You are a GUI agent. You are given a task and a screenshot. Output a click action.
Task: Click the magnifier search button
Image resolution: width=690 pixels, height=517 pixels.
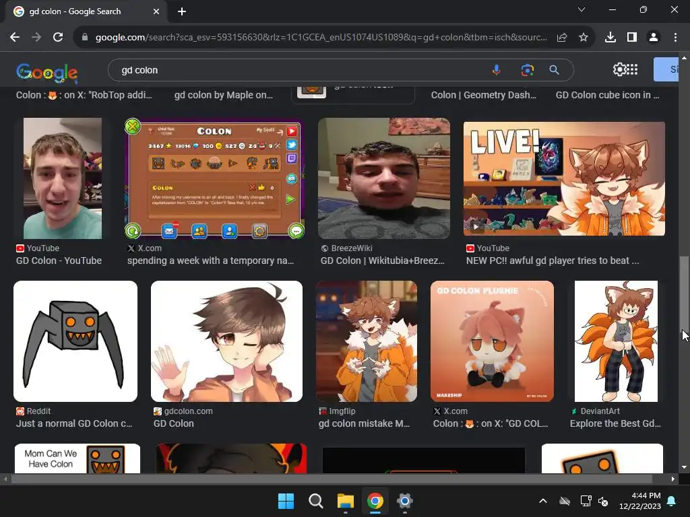[555, 70]
